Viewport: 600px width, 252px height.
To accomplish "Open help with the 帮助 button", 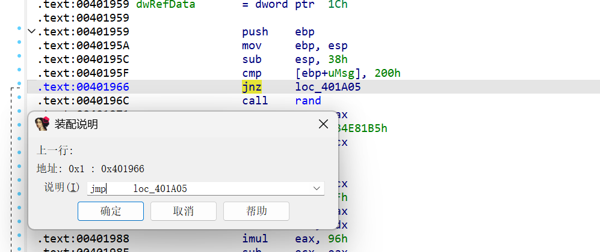I will [256, 211].
